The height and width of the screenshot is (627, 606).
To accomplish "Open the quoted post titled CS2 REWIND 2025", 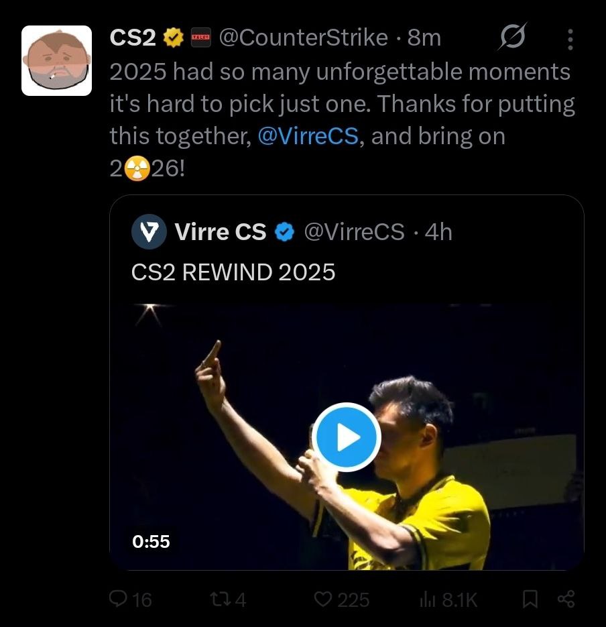I will (233, 272).
